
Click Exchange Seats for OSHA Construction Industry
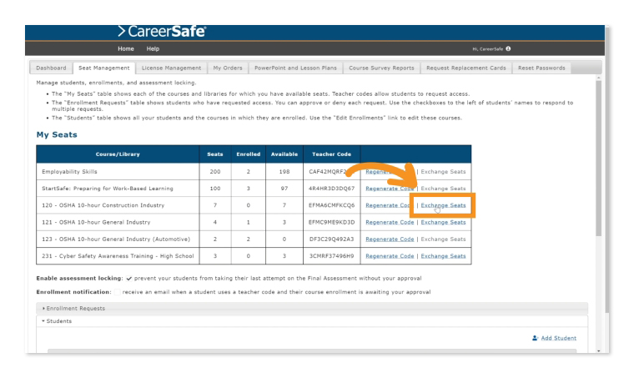(443, 205)
